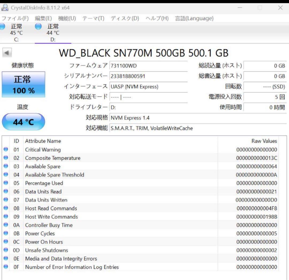Select the C: drive tab at 45 °C
289x280 pixels.
tap(16, 33)
